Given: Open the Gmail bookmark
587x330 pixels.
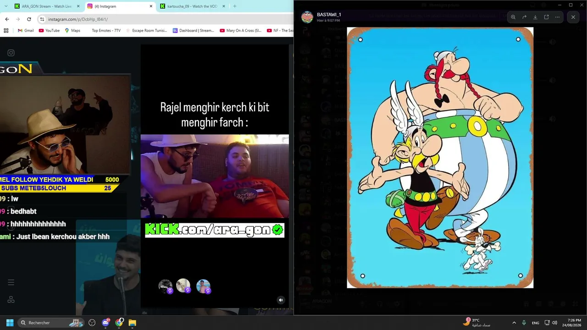Looking at the screenshot, I should pyautogui.click(x=26, y=31).
